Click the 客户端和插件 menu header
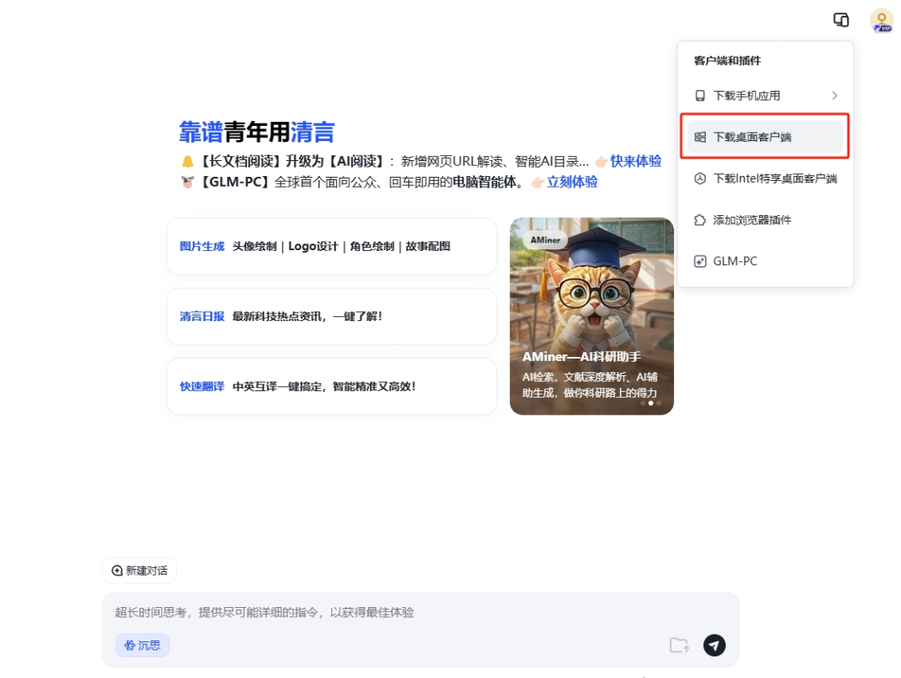901x678 pixels. point(727,61)
